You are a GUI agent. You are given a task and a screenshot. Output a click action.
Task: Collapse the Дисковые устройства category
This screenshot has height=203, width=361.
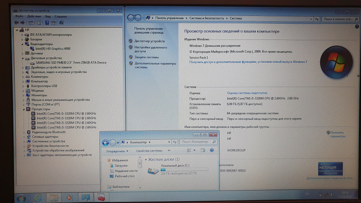point(22,58)
